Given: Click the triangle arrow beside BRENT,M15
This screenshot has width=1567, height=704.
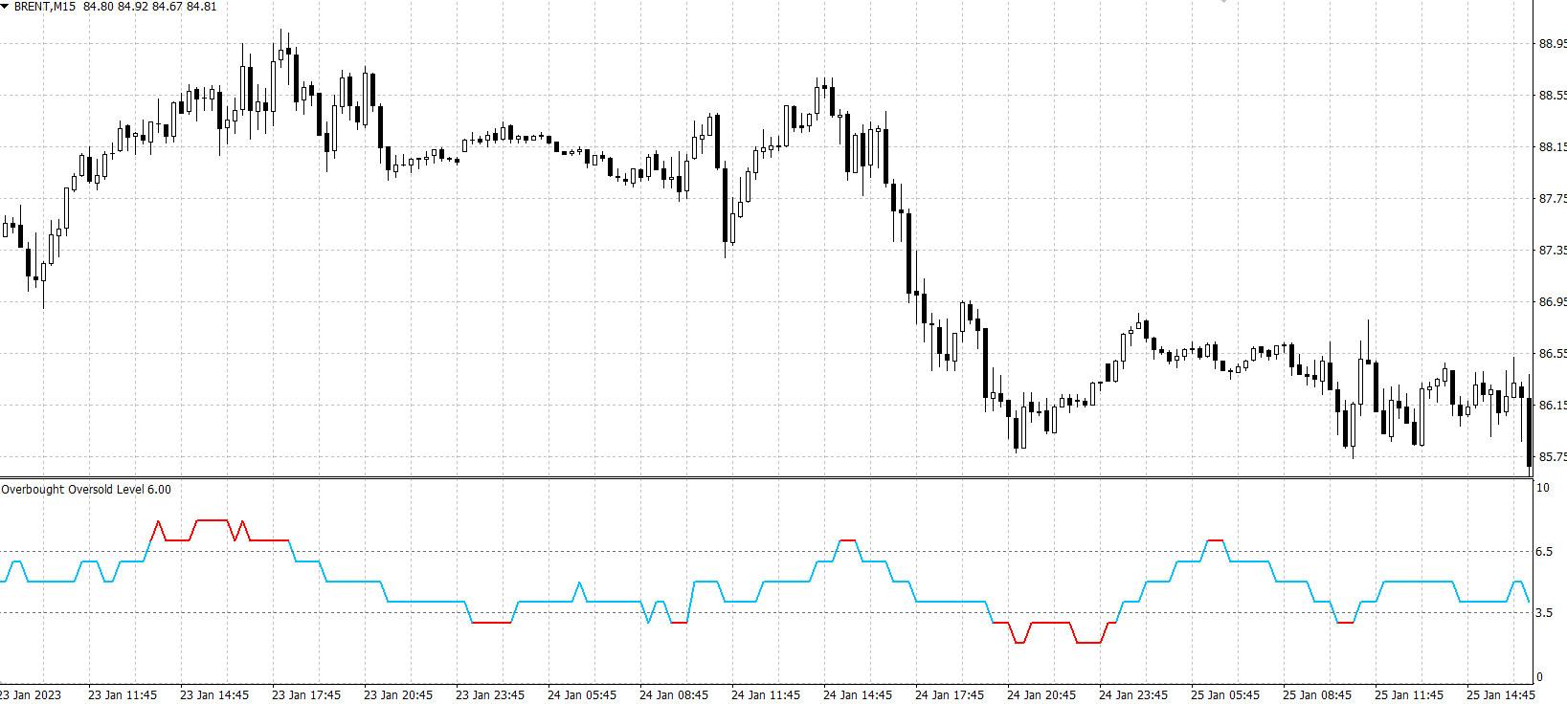Looking at the screenshot, I should pos(6,6).
